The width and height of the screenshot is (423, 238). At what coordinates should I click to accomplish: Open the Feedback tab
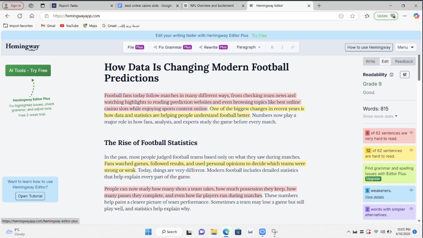(403, 61)
